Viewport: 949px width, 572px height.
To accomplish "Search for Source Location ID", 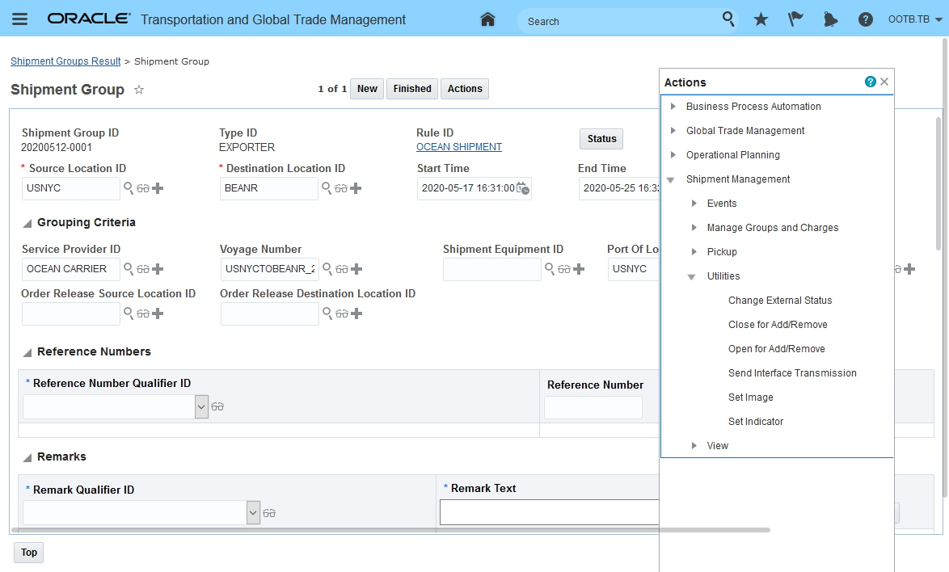I will [129, 188].
